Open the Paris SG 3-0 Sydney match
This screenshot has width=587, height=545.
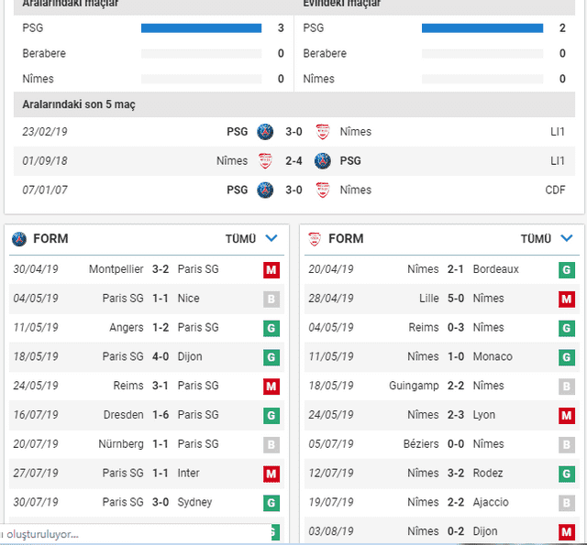(x=147, y=502)
